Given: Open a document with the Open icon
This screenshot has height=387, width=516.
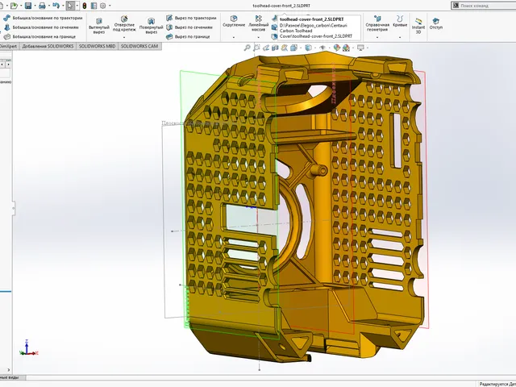Looking at the screenshot, I should [x=14, y=6].
